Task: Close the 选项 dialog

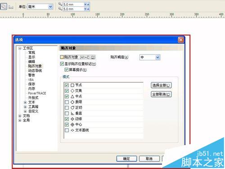Action: [181, 40]
